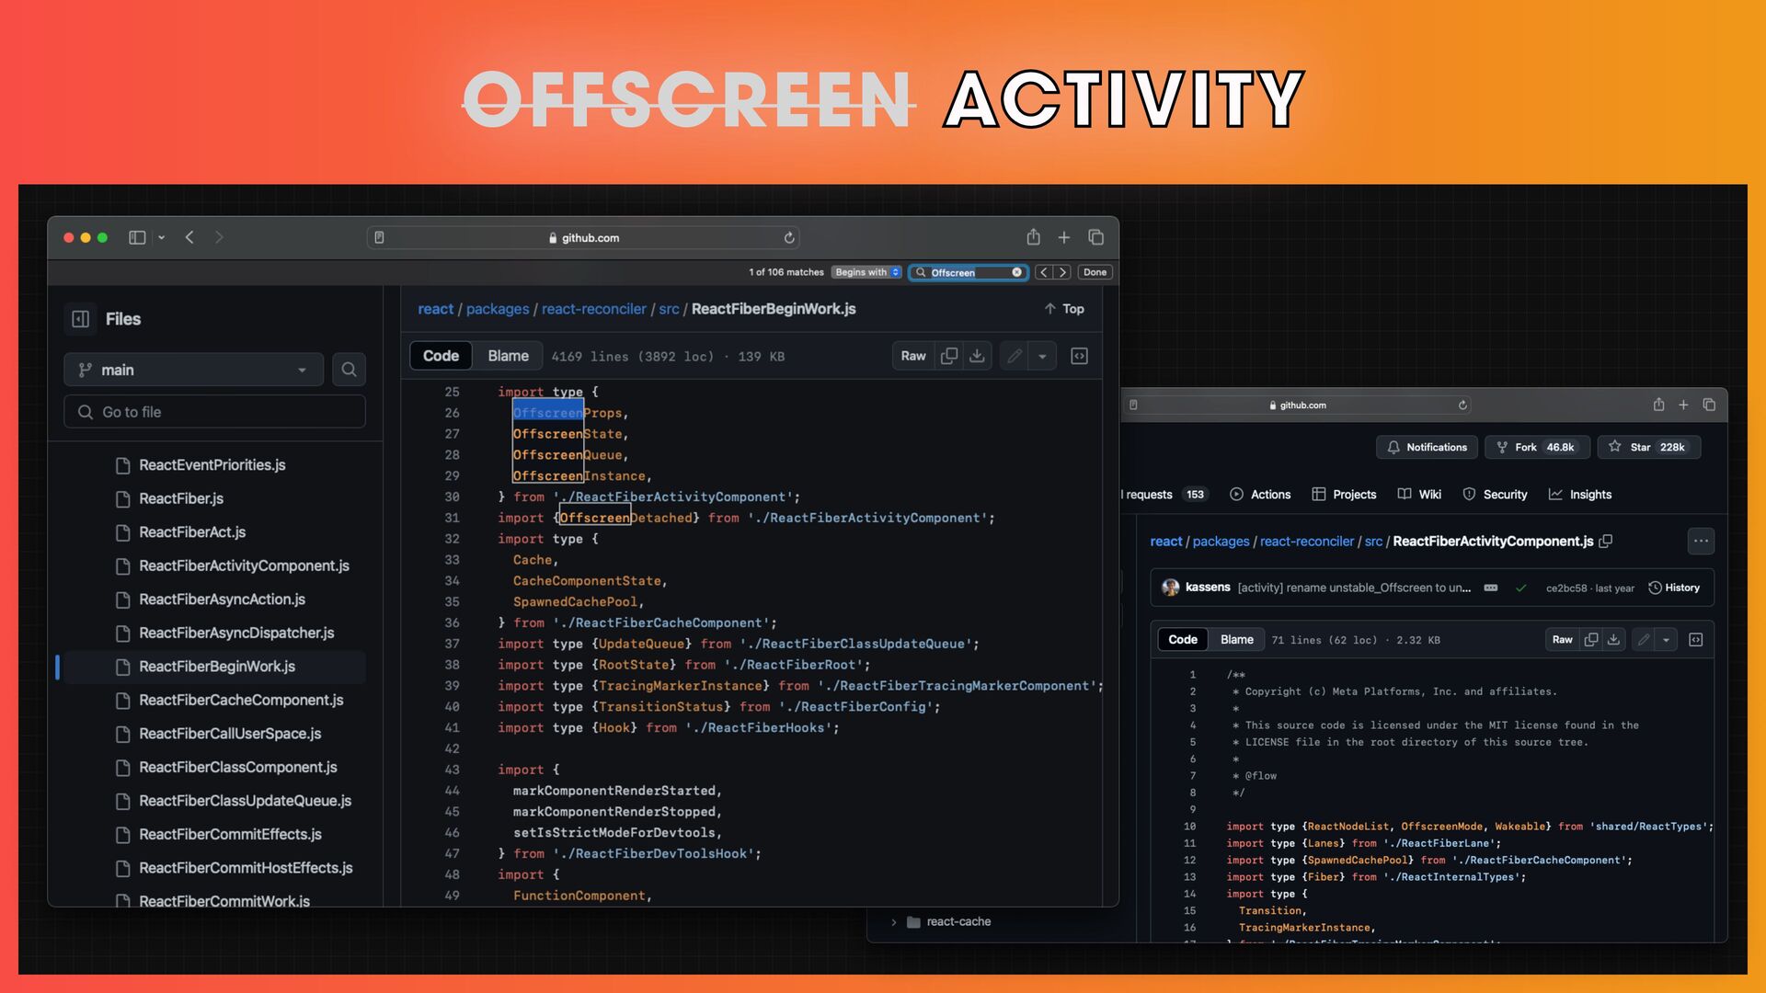Click the file search magnifier icon
The image size is (1766, 993).
349,370
